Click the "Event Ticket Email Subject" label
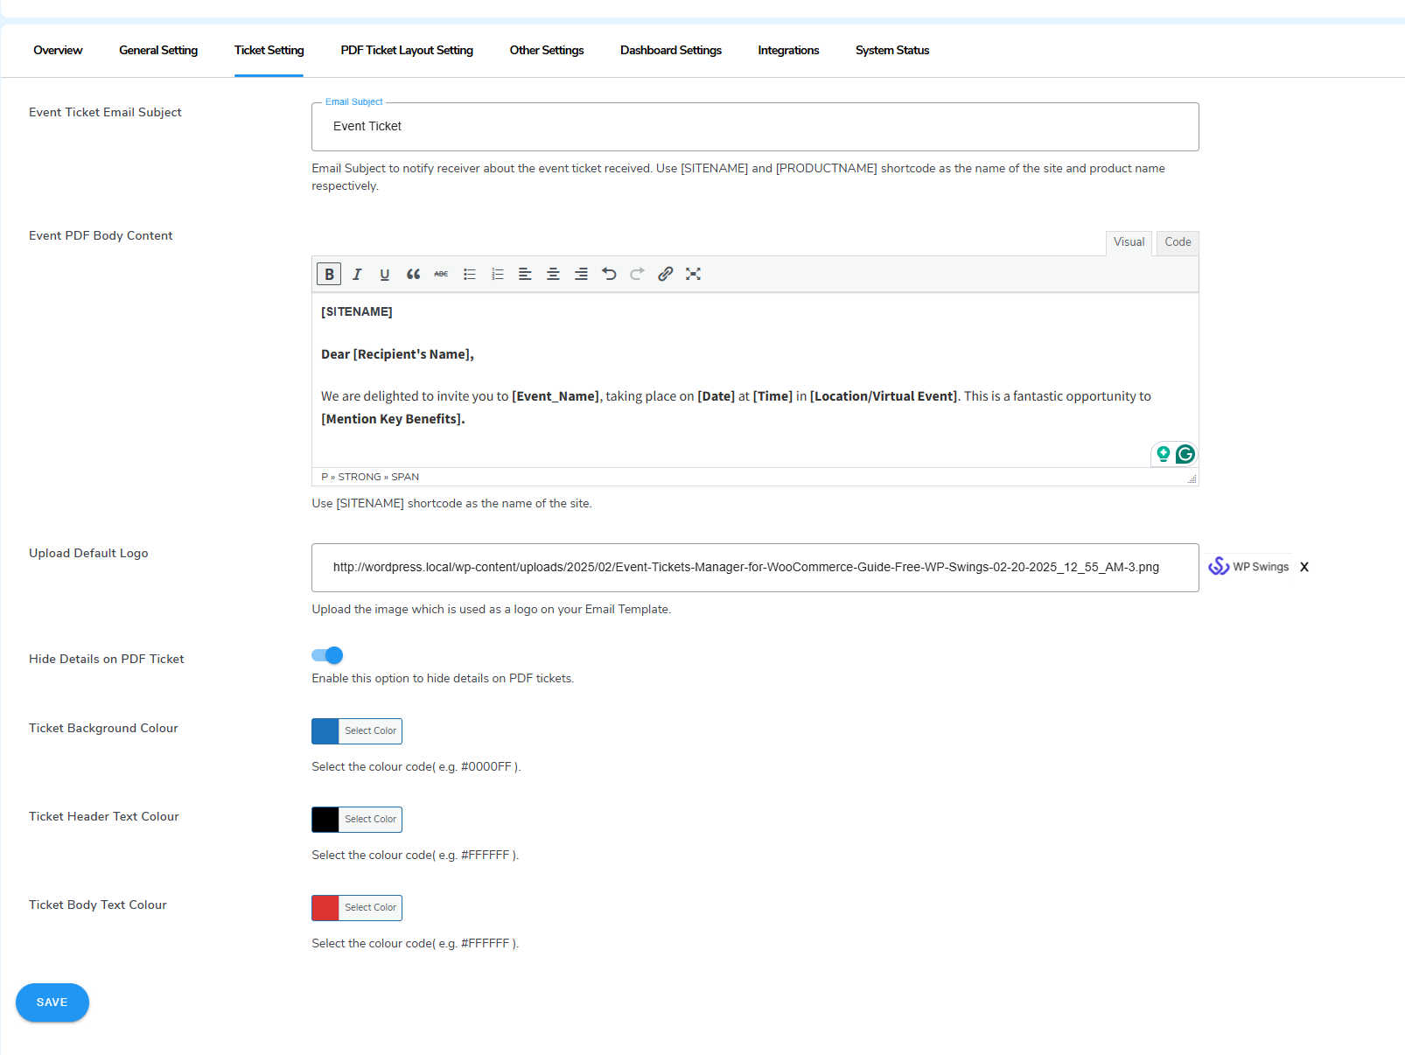The image size is (1405, 1055). pyautogui.click(x=105, y=112)
